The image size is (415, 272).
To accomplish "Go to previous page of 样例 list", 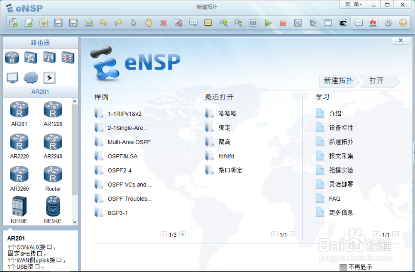I will [x=164, y=234].
